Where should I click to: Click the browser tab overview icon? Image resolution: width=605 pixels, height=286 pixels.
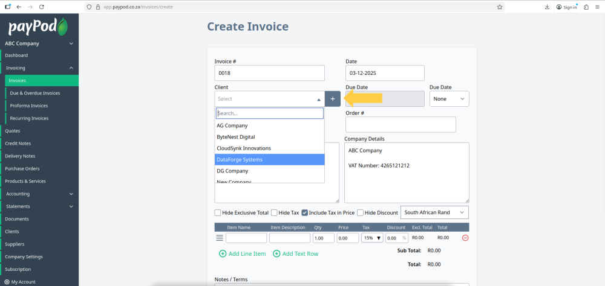click(x=8, y=7)
